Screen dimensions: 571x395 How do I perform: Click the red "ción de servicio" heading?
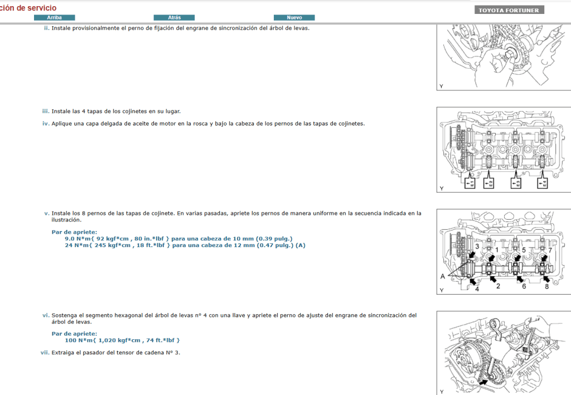[x=28, y=8]
